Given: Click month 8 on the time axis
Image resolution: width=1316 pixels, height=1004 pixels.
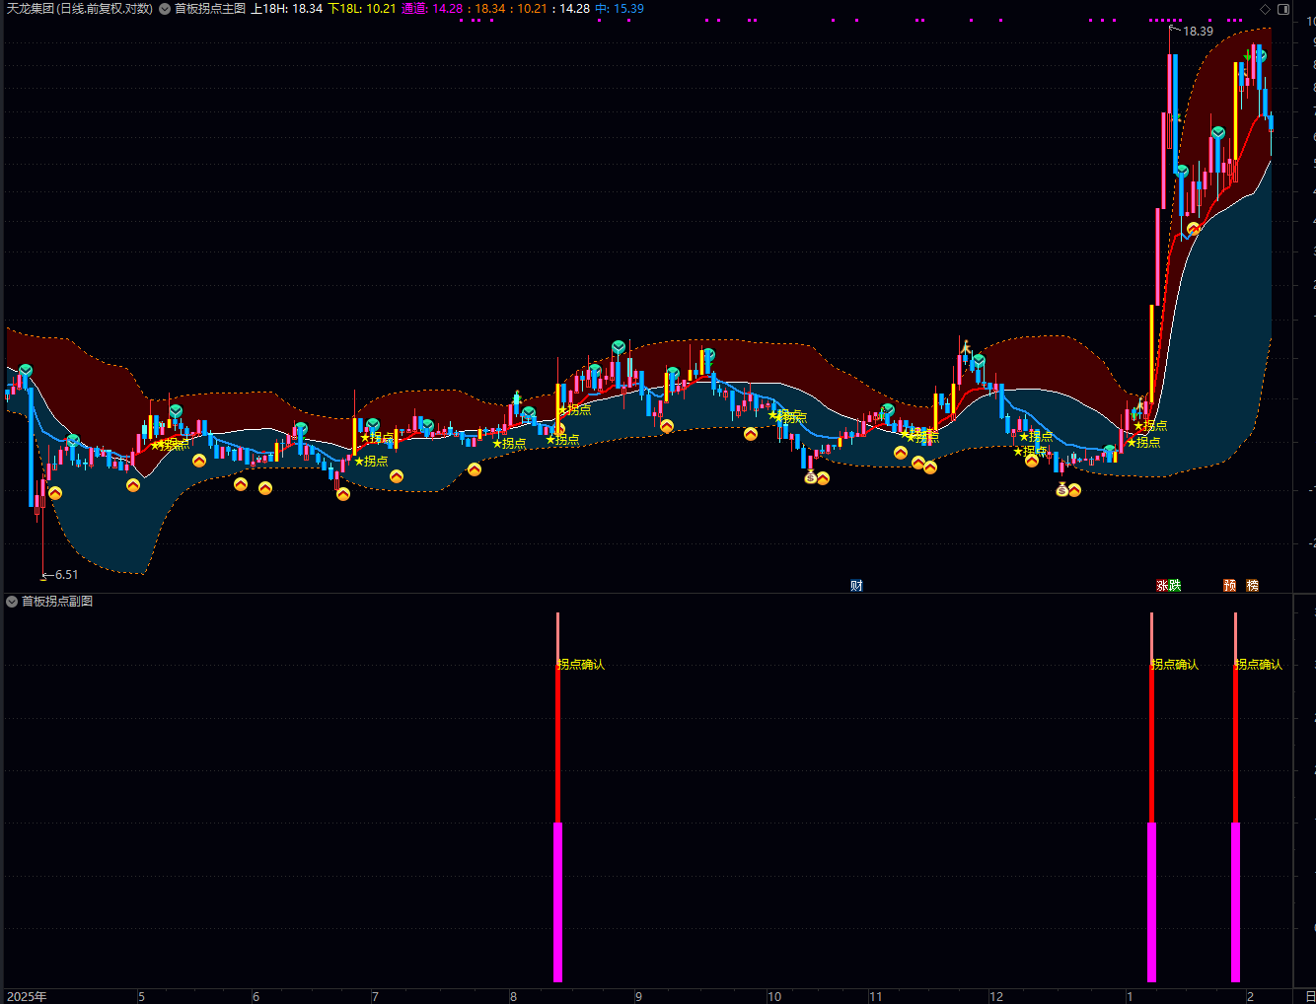Looking at the screenshot, I should click(513, 997).
